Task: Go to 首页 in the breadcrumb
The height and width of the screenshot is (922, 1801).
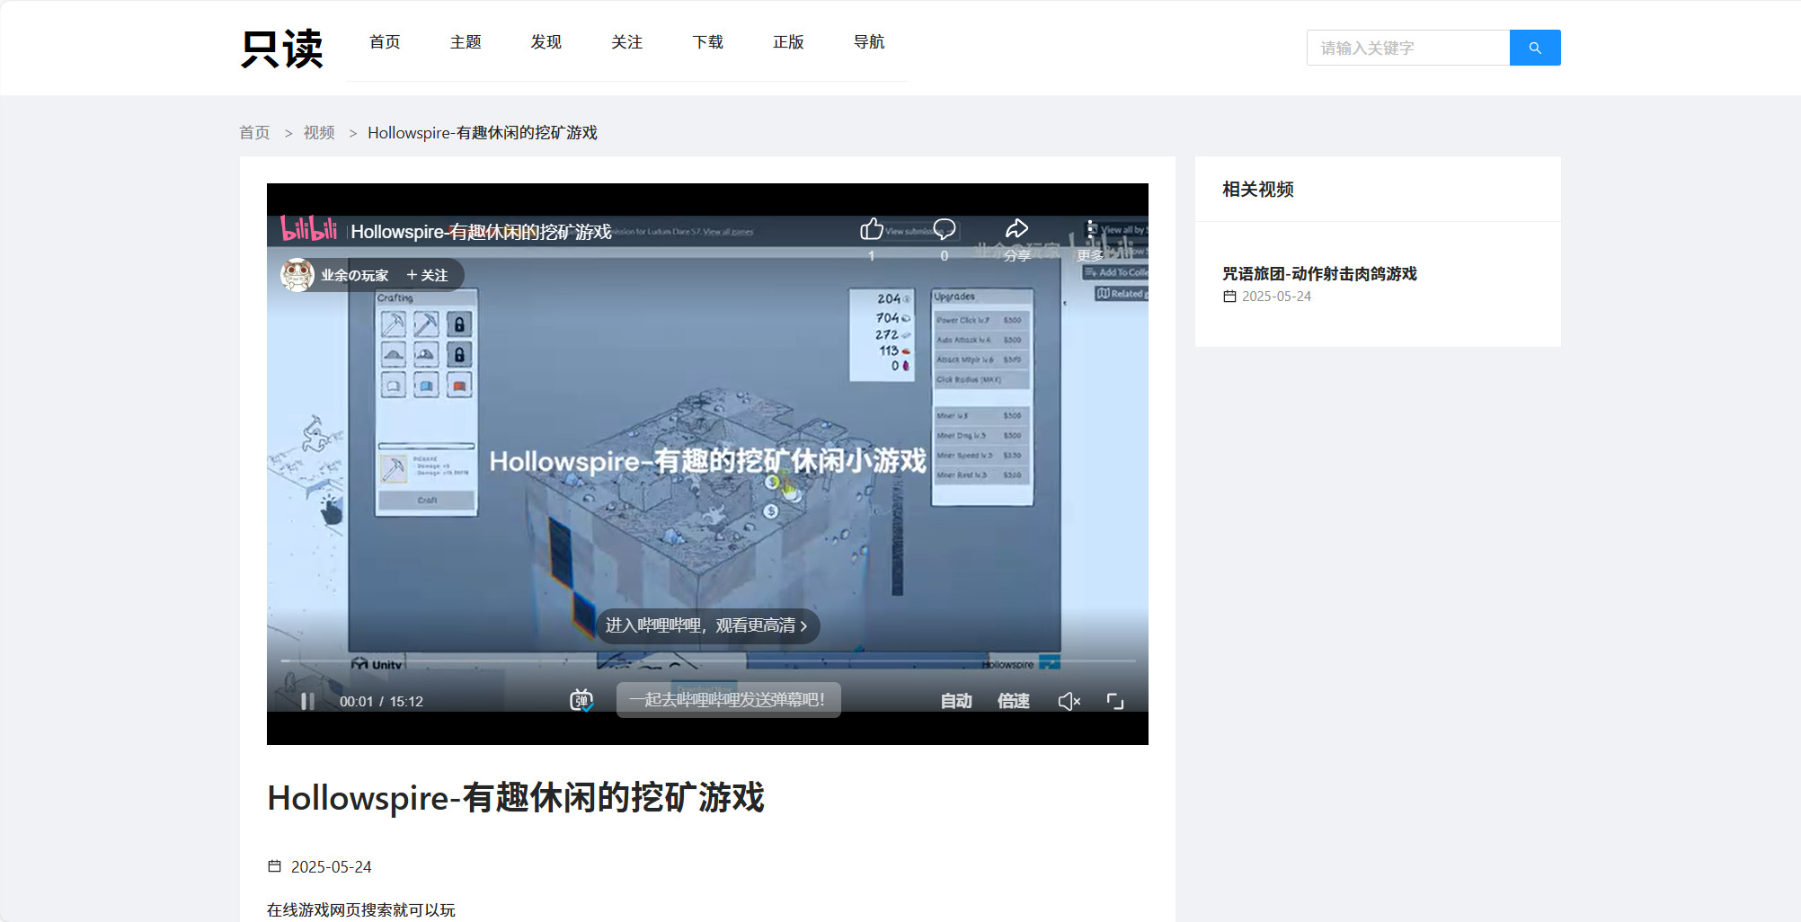Action: coord(254,133)
